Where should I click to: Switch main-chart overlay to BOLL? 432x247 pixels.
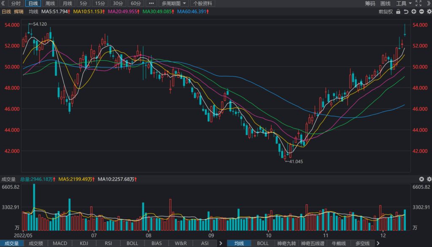[x=262, y=243]
